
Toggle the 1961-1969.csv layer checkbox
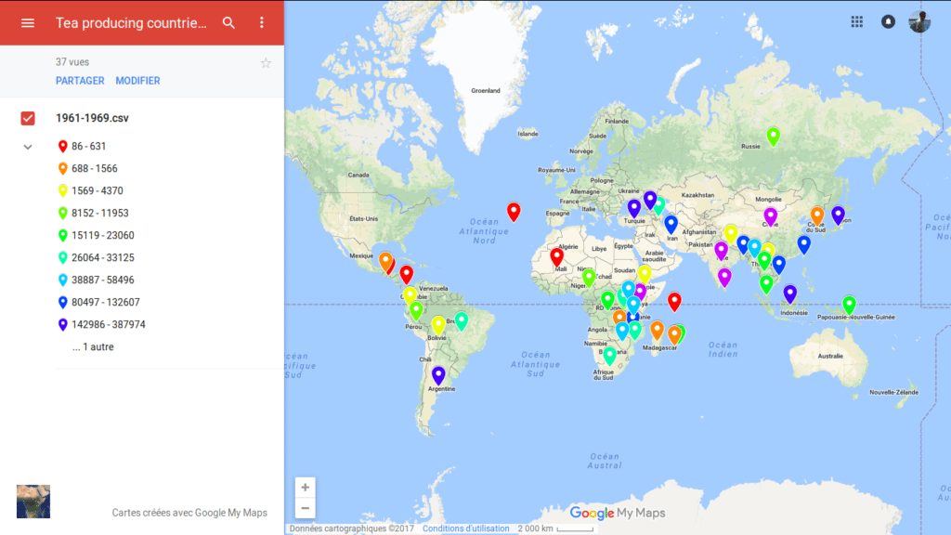28,118
